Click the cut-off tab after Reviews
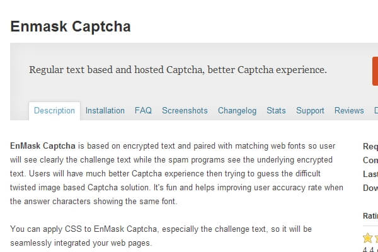Image resolution: width=378 pixels, height=252 pixels. click(375, 110)
